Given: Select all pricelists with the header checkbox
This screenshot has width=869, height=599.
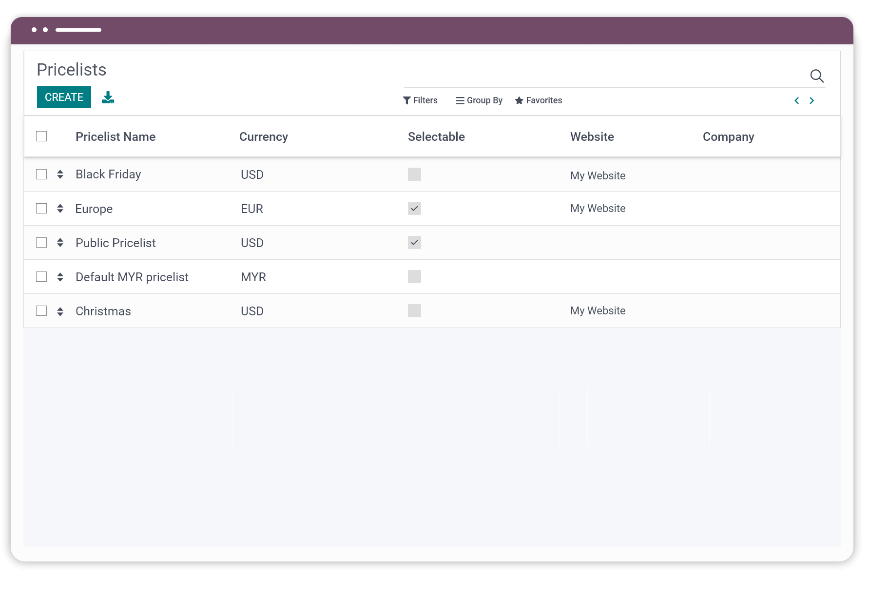Looking at the screenshot, I should (41, 136).
